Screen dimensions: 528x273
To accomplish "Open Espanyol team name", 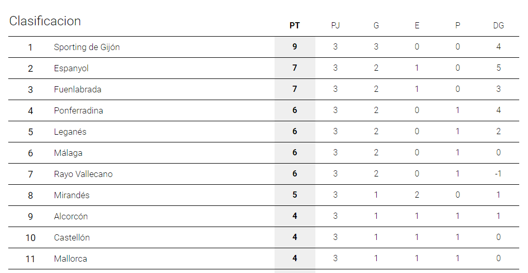I will point(71,68).
